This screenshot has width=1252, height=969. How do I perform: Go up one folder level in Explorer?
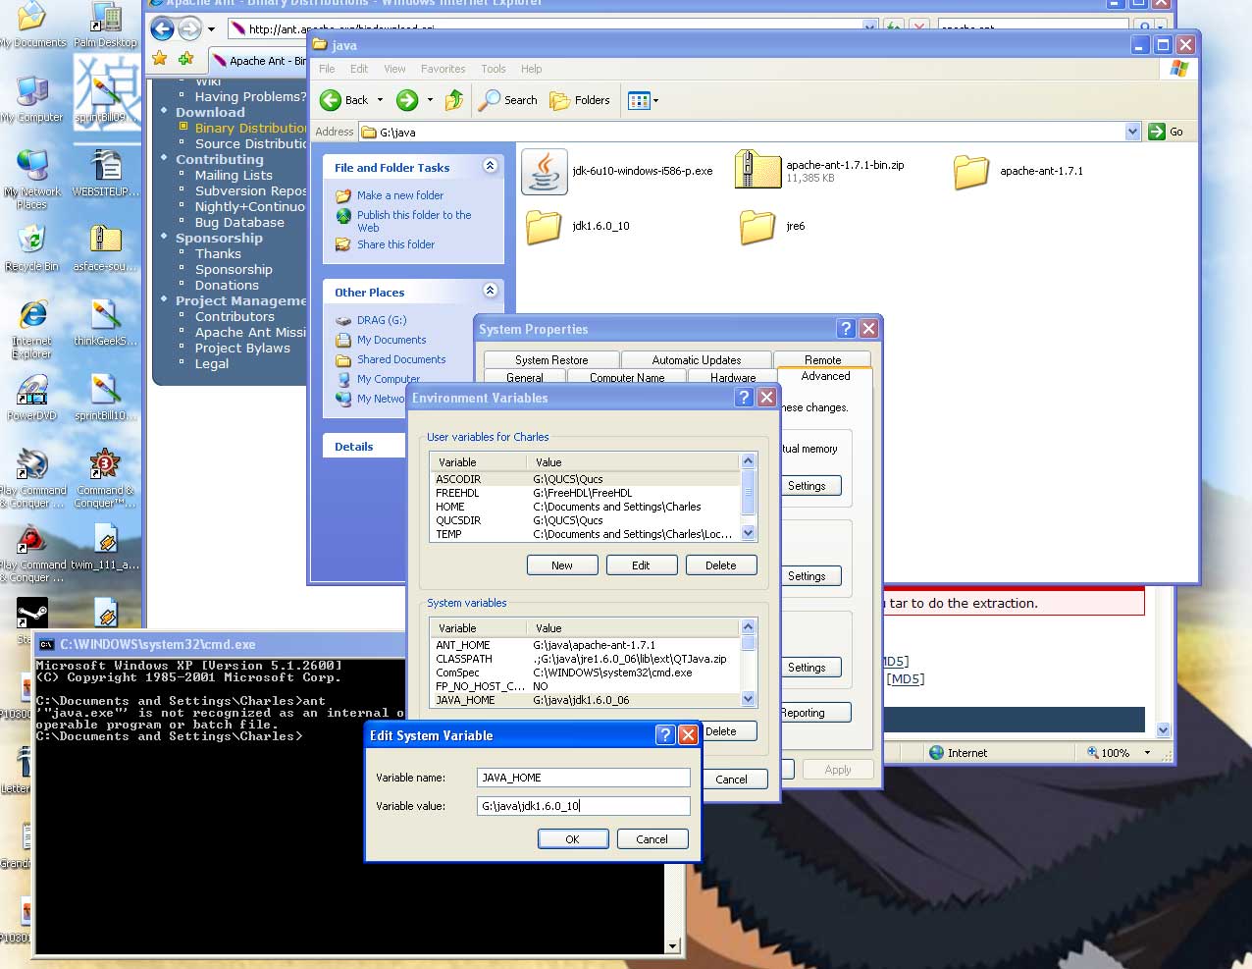[453, 100]
